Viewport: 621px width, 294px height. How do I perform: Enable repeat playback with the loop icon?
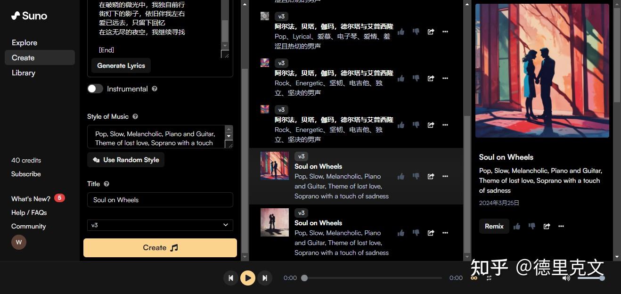tap(474, 278)
